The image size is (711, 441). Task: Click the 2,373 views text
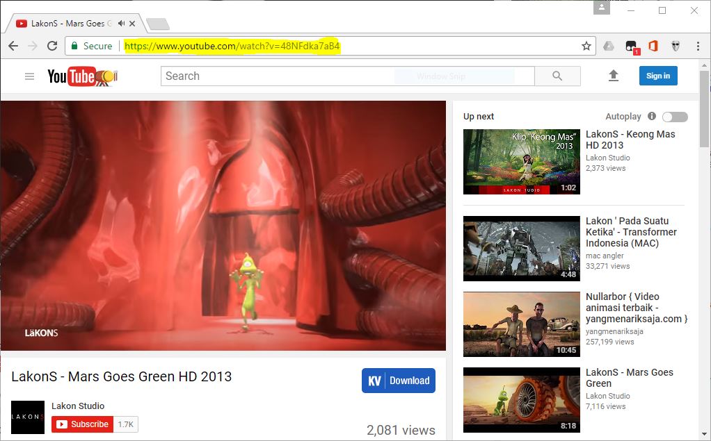click(605, 169)
